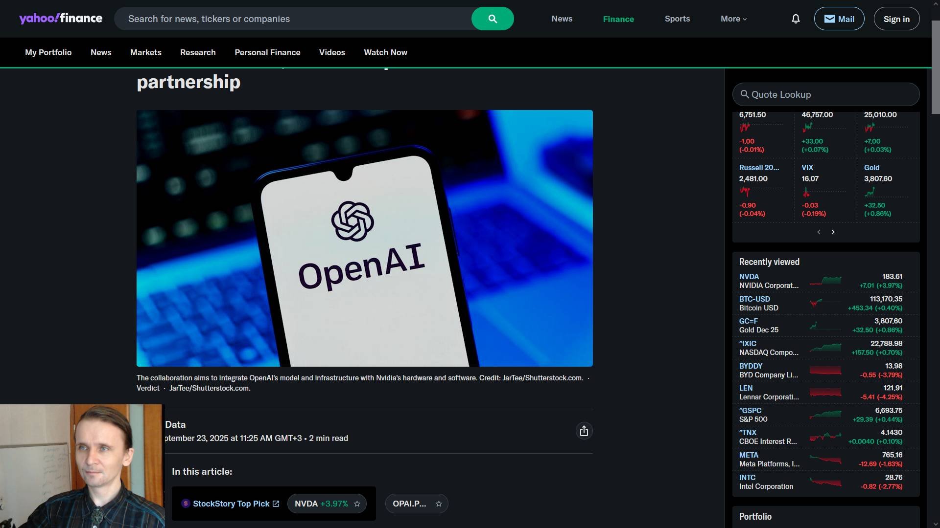This screenshot has width=940, height=528.
Task: Open Mail via envelope button
Action: pos(839,19)
